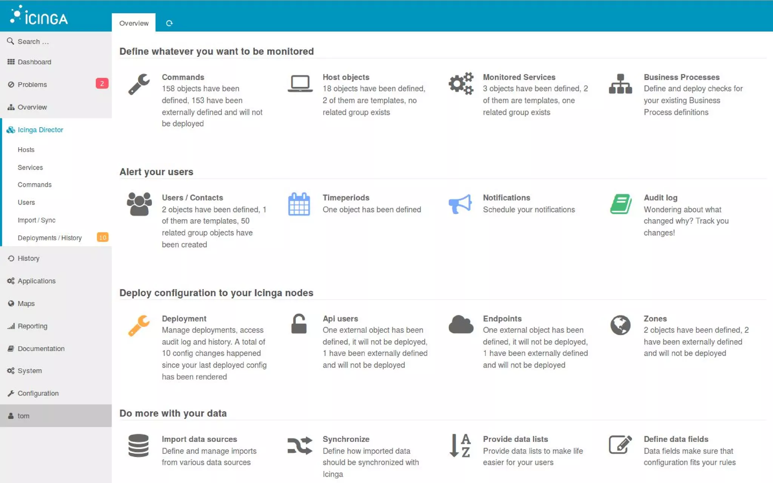Screen dimensions: 773x483
Task: Open Business Processes sitemap icon
Action: pos(620,84)
